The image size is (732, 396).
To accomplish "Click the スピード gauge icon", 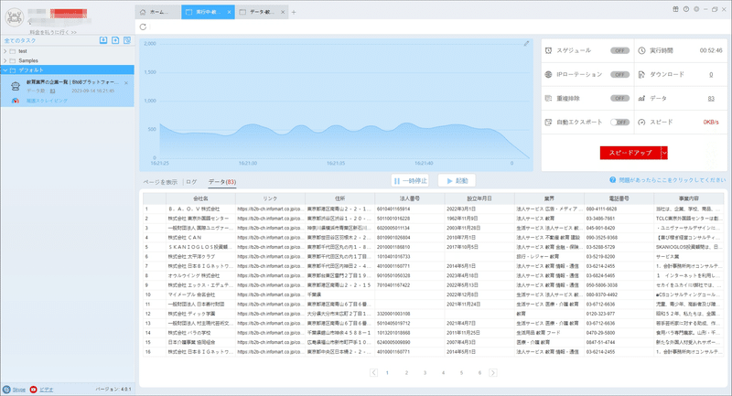I will [642, 123].
